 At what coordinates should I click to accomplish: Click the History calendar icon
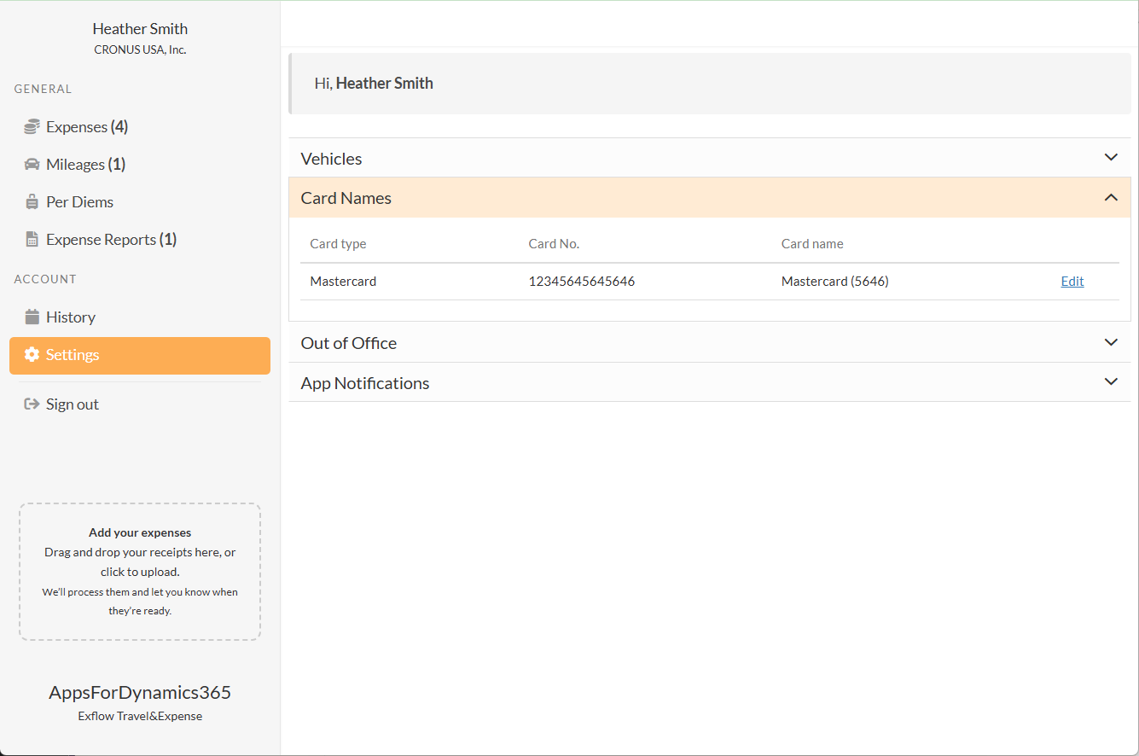32,317
